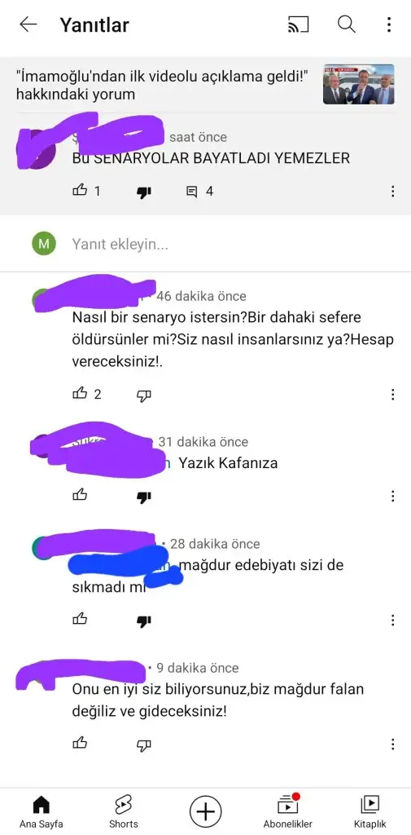Like the 'Nasıl bir senaryo istersin' reply
Screen dimensions: 411x835
(x=80, y=394)
